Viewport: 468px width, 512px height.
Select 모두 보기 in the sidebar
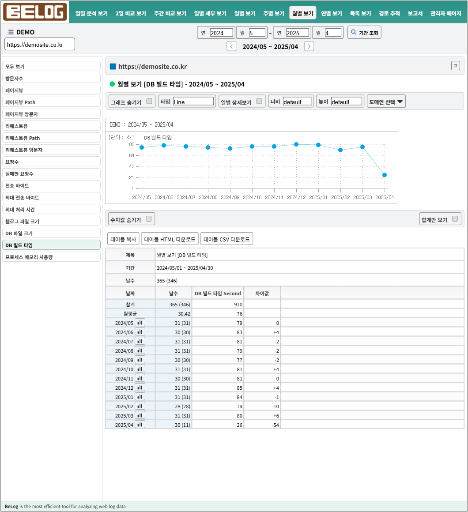pos(51,66)
